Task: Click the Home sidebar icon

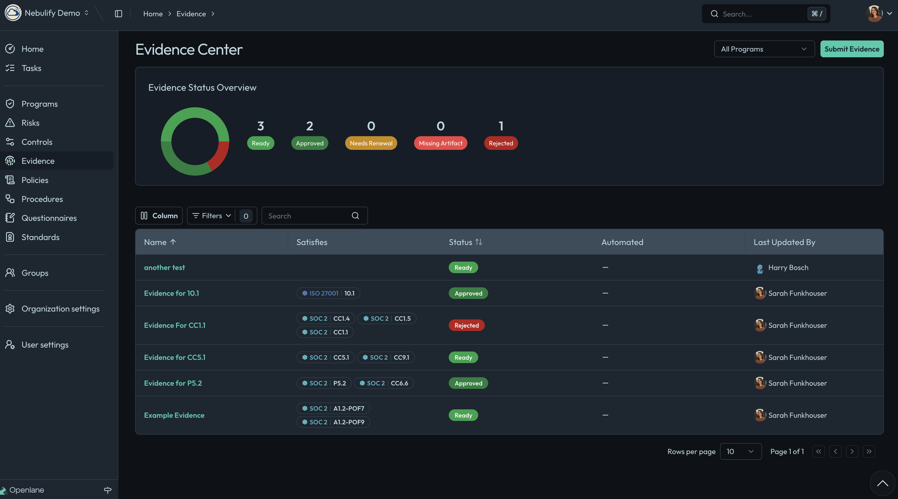Action: (10, 49)
